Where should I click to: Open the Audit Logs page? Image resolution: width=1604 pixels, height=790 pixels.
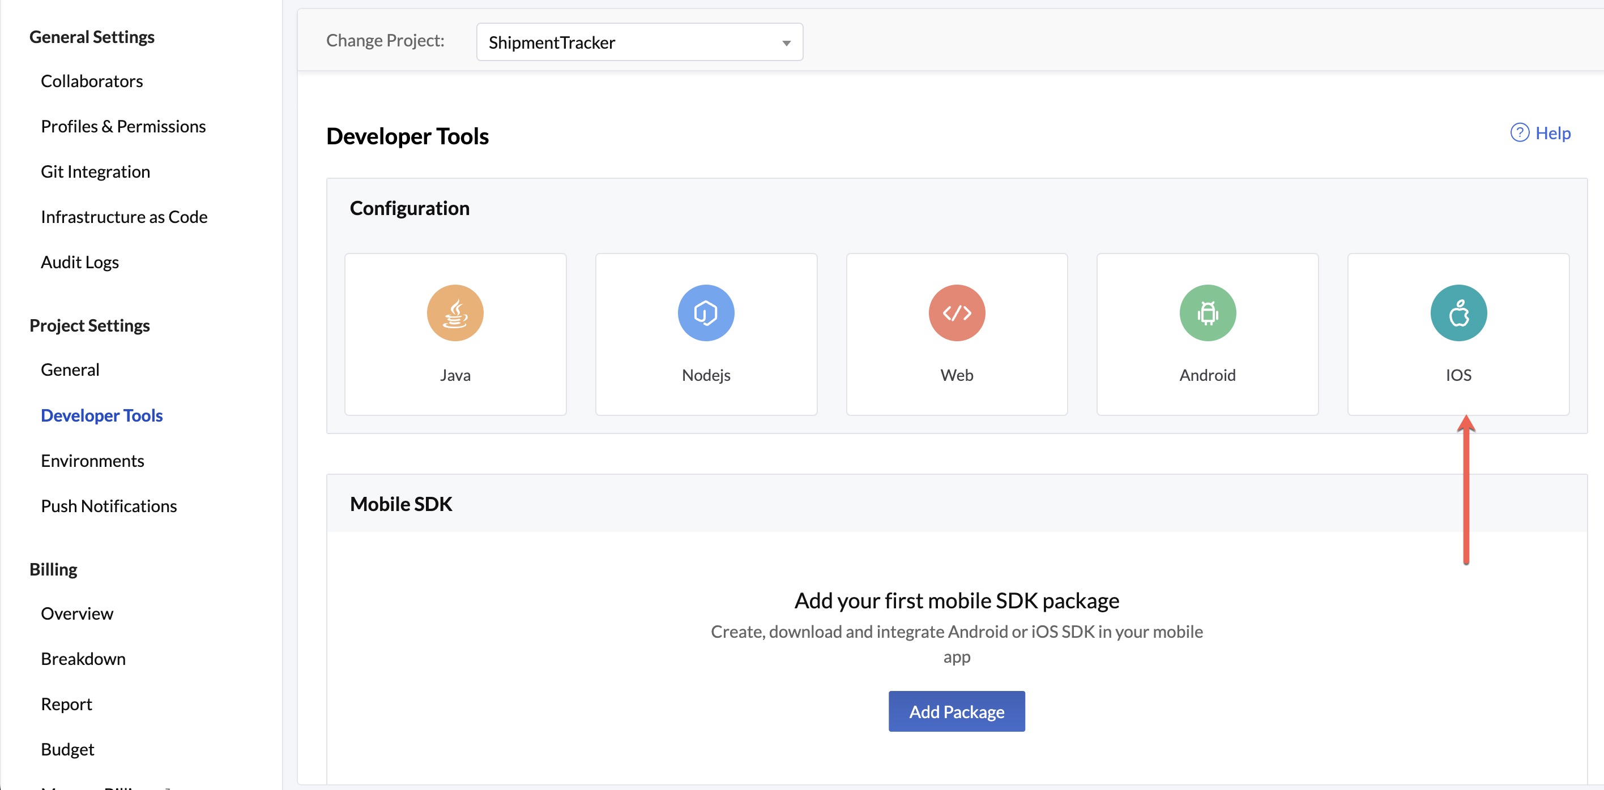click(79, 262)
